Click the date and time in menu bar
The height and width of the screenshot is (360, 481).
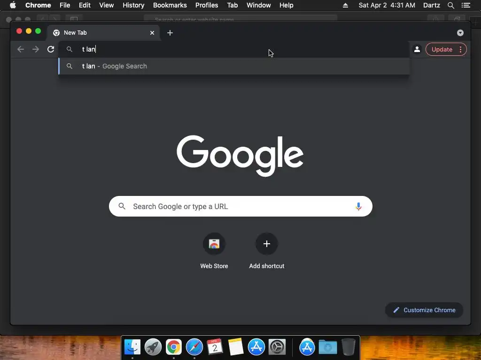[x=387, y=5]
